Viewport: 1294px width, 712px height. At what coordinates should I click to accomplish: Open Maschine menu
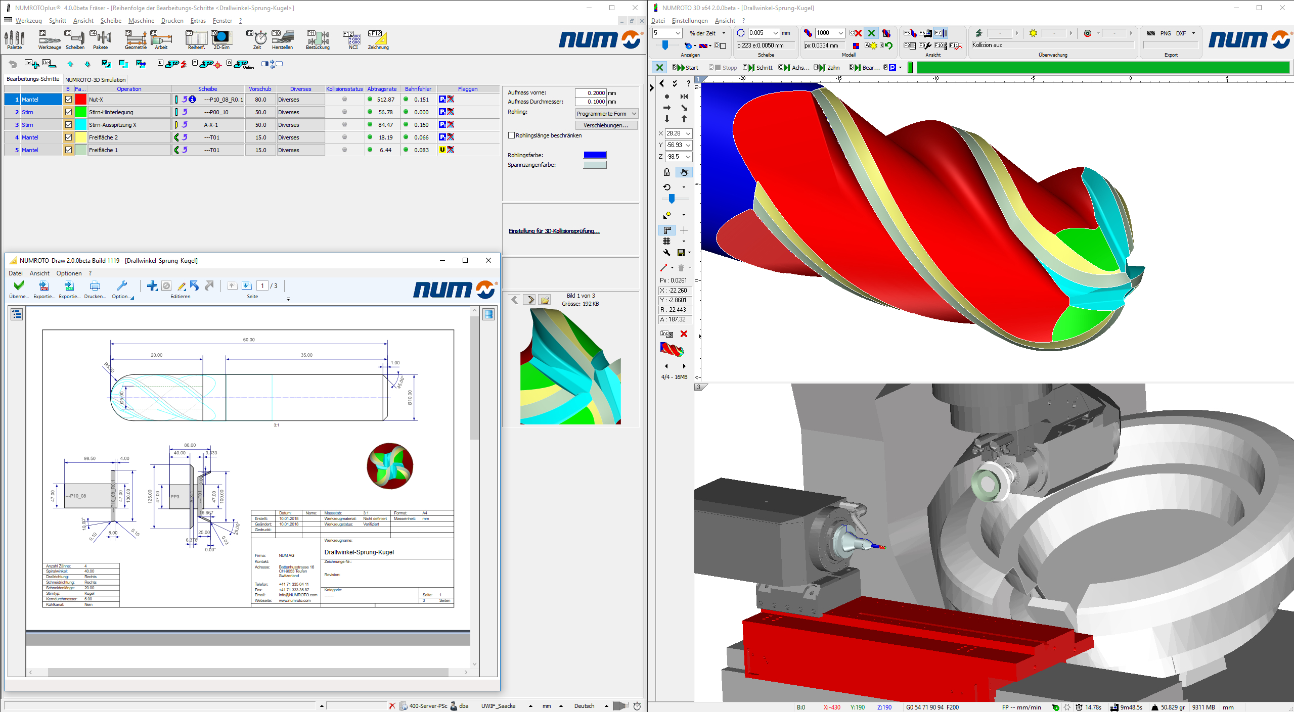click(141, 21)
